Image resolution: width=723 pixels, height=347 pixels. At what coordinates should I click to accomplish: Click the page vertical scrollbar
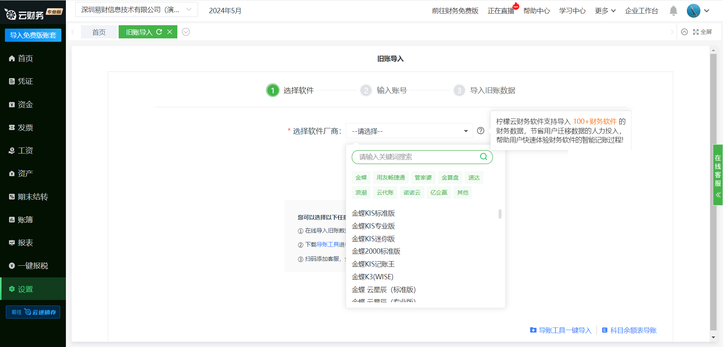(x=713, y=192)
